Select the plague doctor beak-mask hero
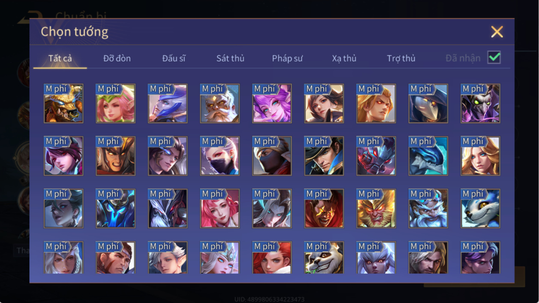This screenshot has width=539, height=303. [428, 104]
